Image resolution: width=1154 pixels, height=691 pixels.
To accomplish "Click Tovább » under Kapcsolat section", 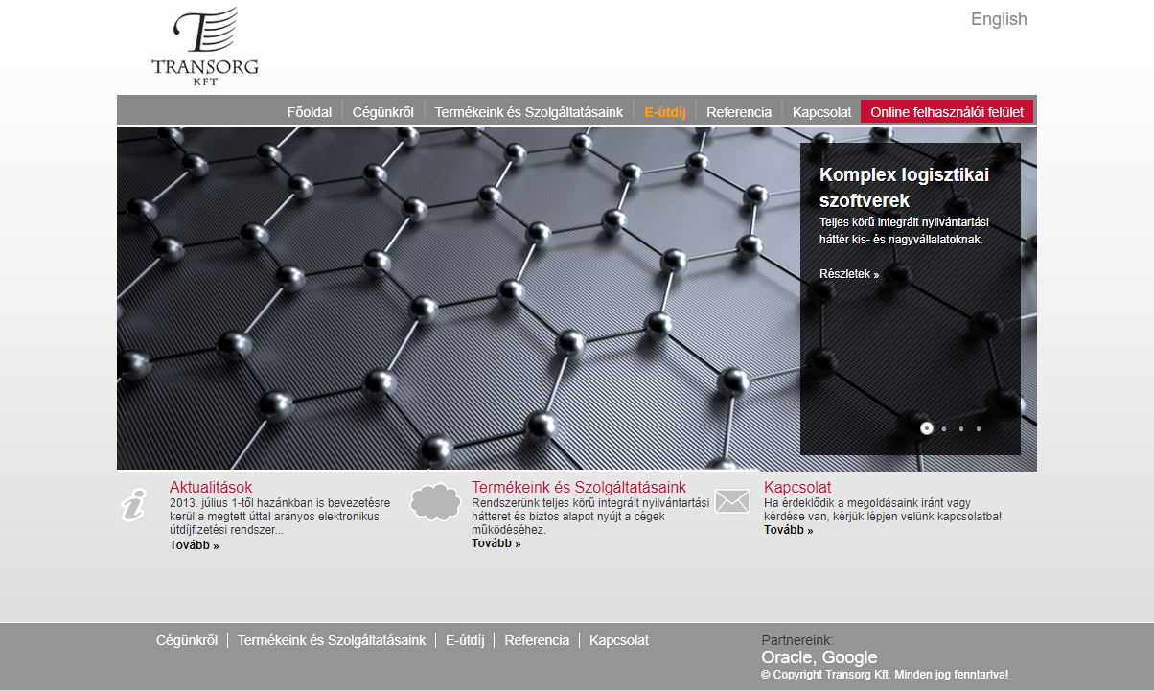I will (789, 530).
